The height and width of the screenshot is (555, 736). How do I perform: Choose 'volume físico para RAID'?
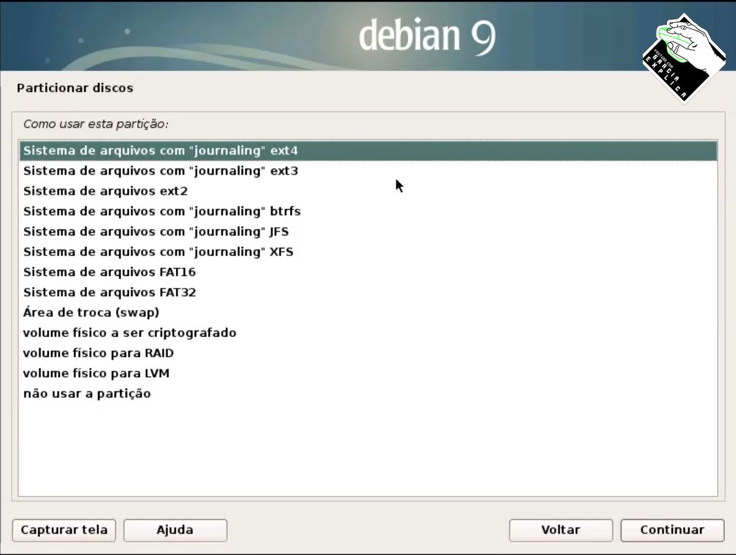(x=369, y=353)
